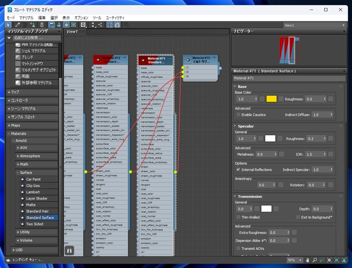Select Layer Shader material

pyautogui.click(x=37, y=198)
